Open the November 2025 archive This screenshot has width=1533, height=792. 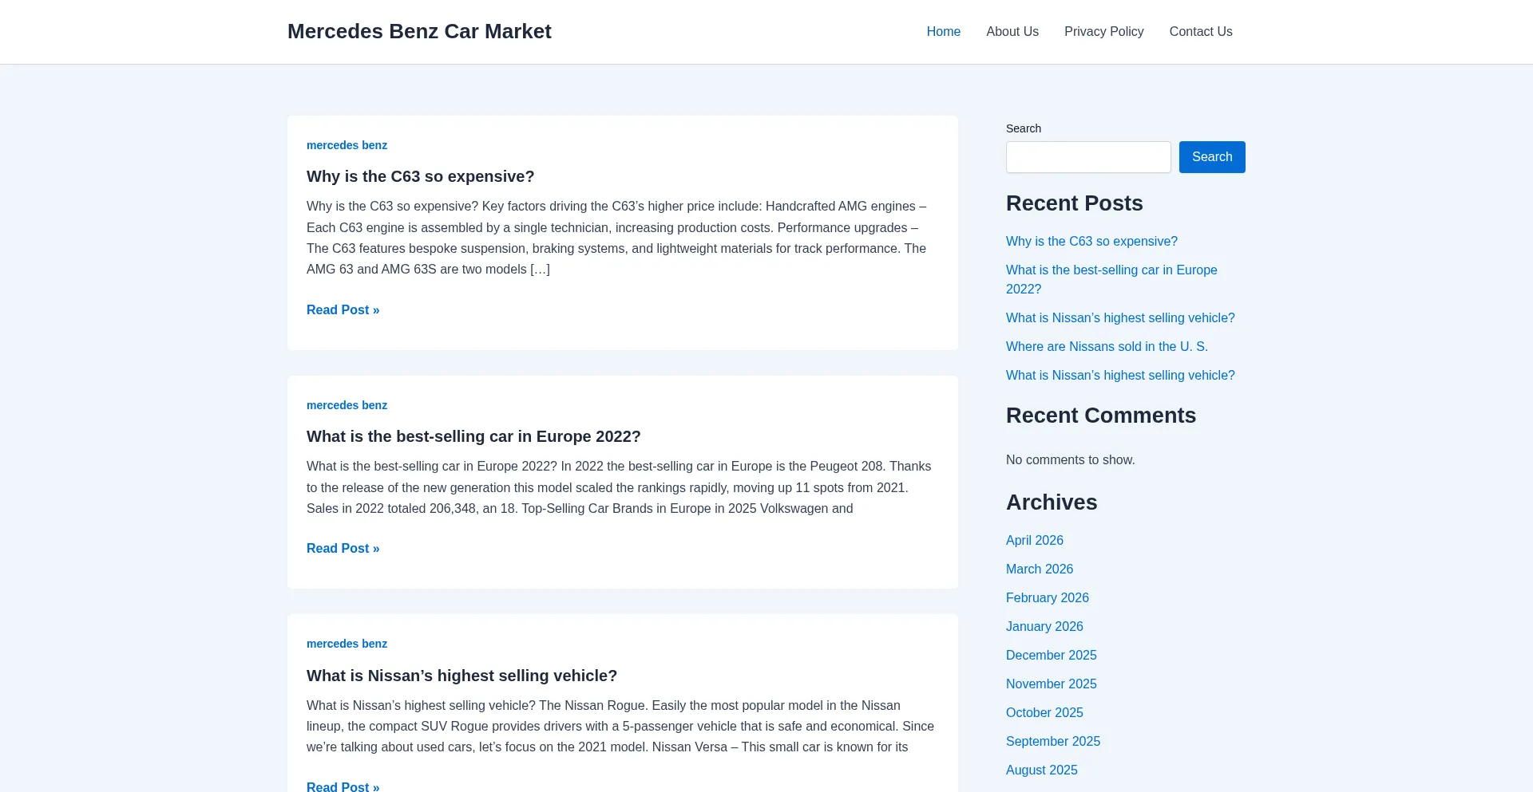[1052, 684]
